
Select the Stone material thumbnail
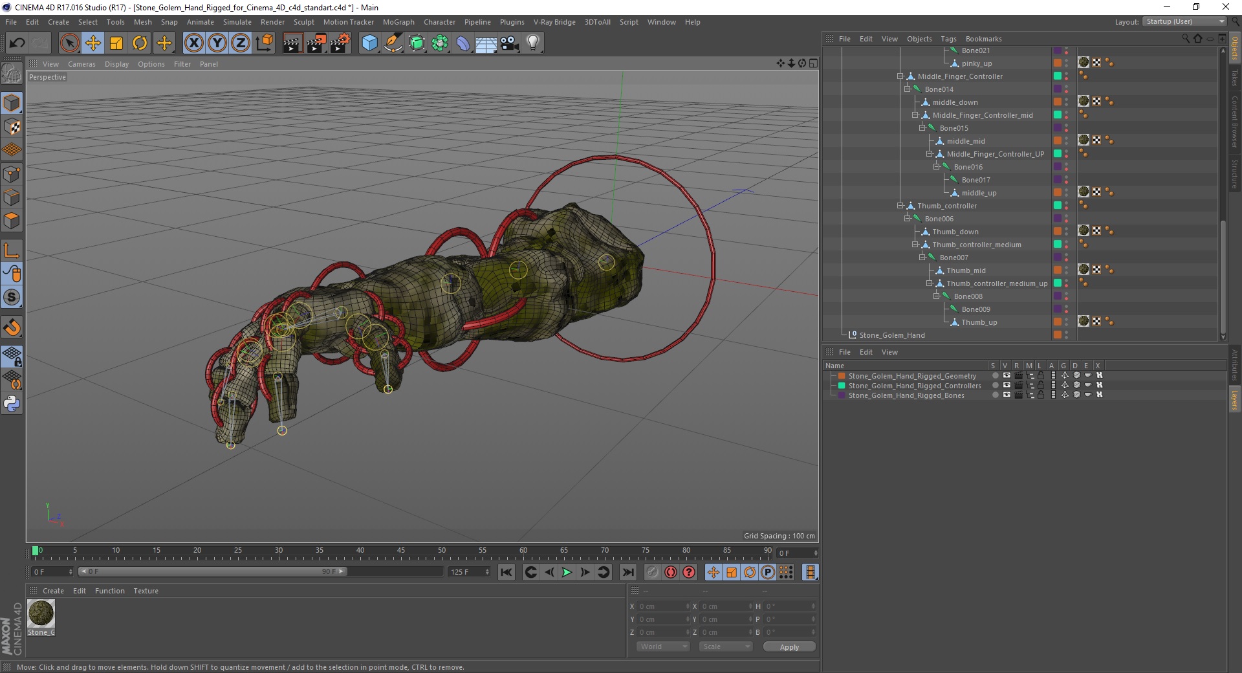[x=41, y=613]
